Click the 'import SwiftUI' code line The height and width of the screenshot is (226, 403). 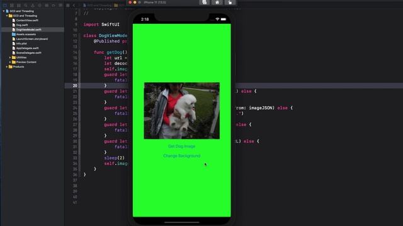[x=101, y=24]
